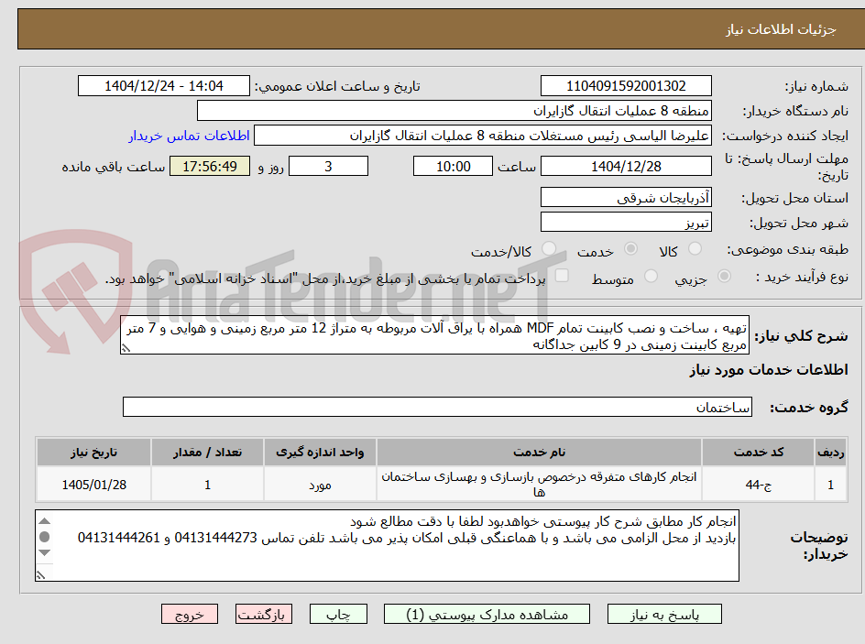Click the buyer organization name field
This screenshot has height=644, width=865.
tap(454, 111)
